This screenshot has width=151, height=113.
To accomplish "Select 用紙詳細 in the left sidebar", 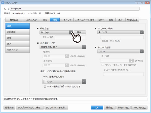I will [17, 32].
